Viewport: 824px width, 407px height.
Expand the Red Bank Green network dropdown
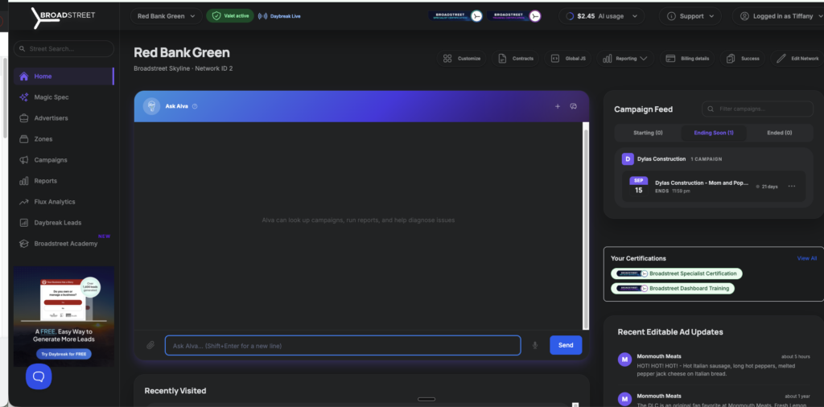point(166,16)
